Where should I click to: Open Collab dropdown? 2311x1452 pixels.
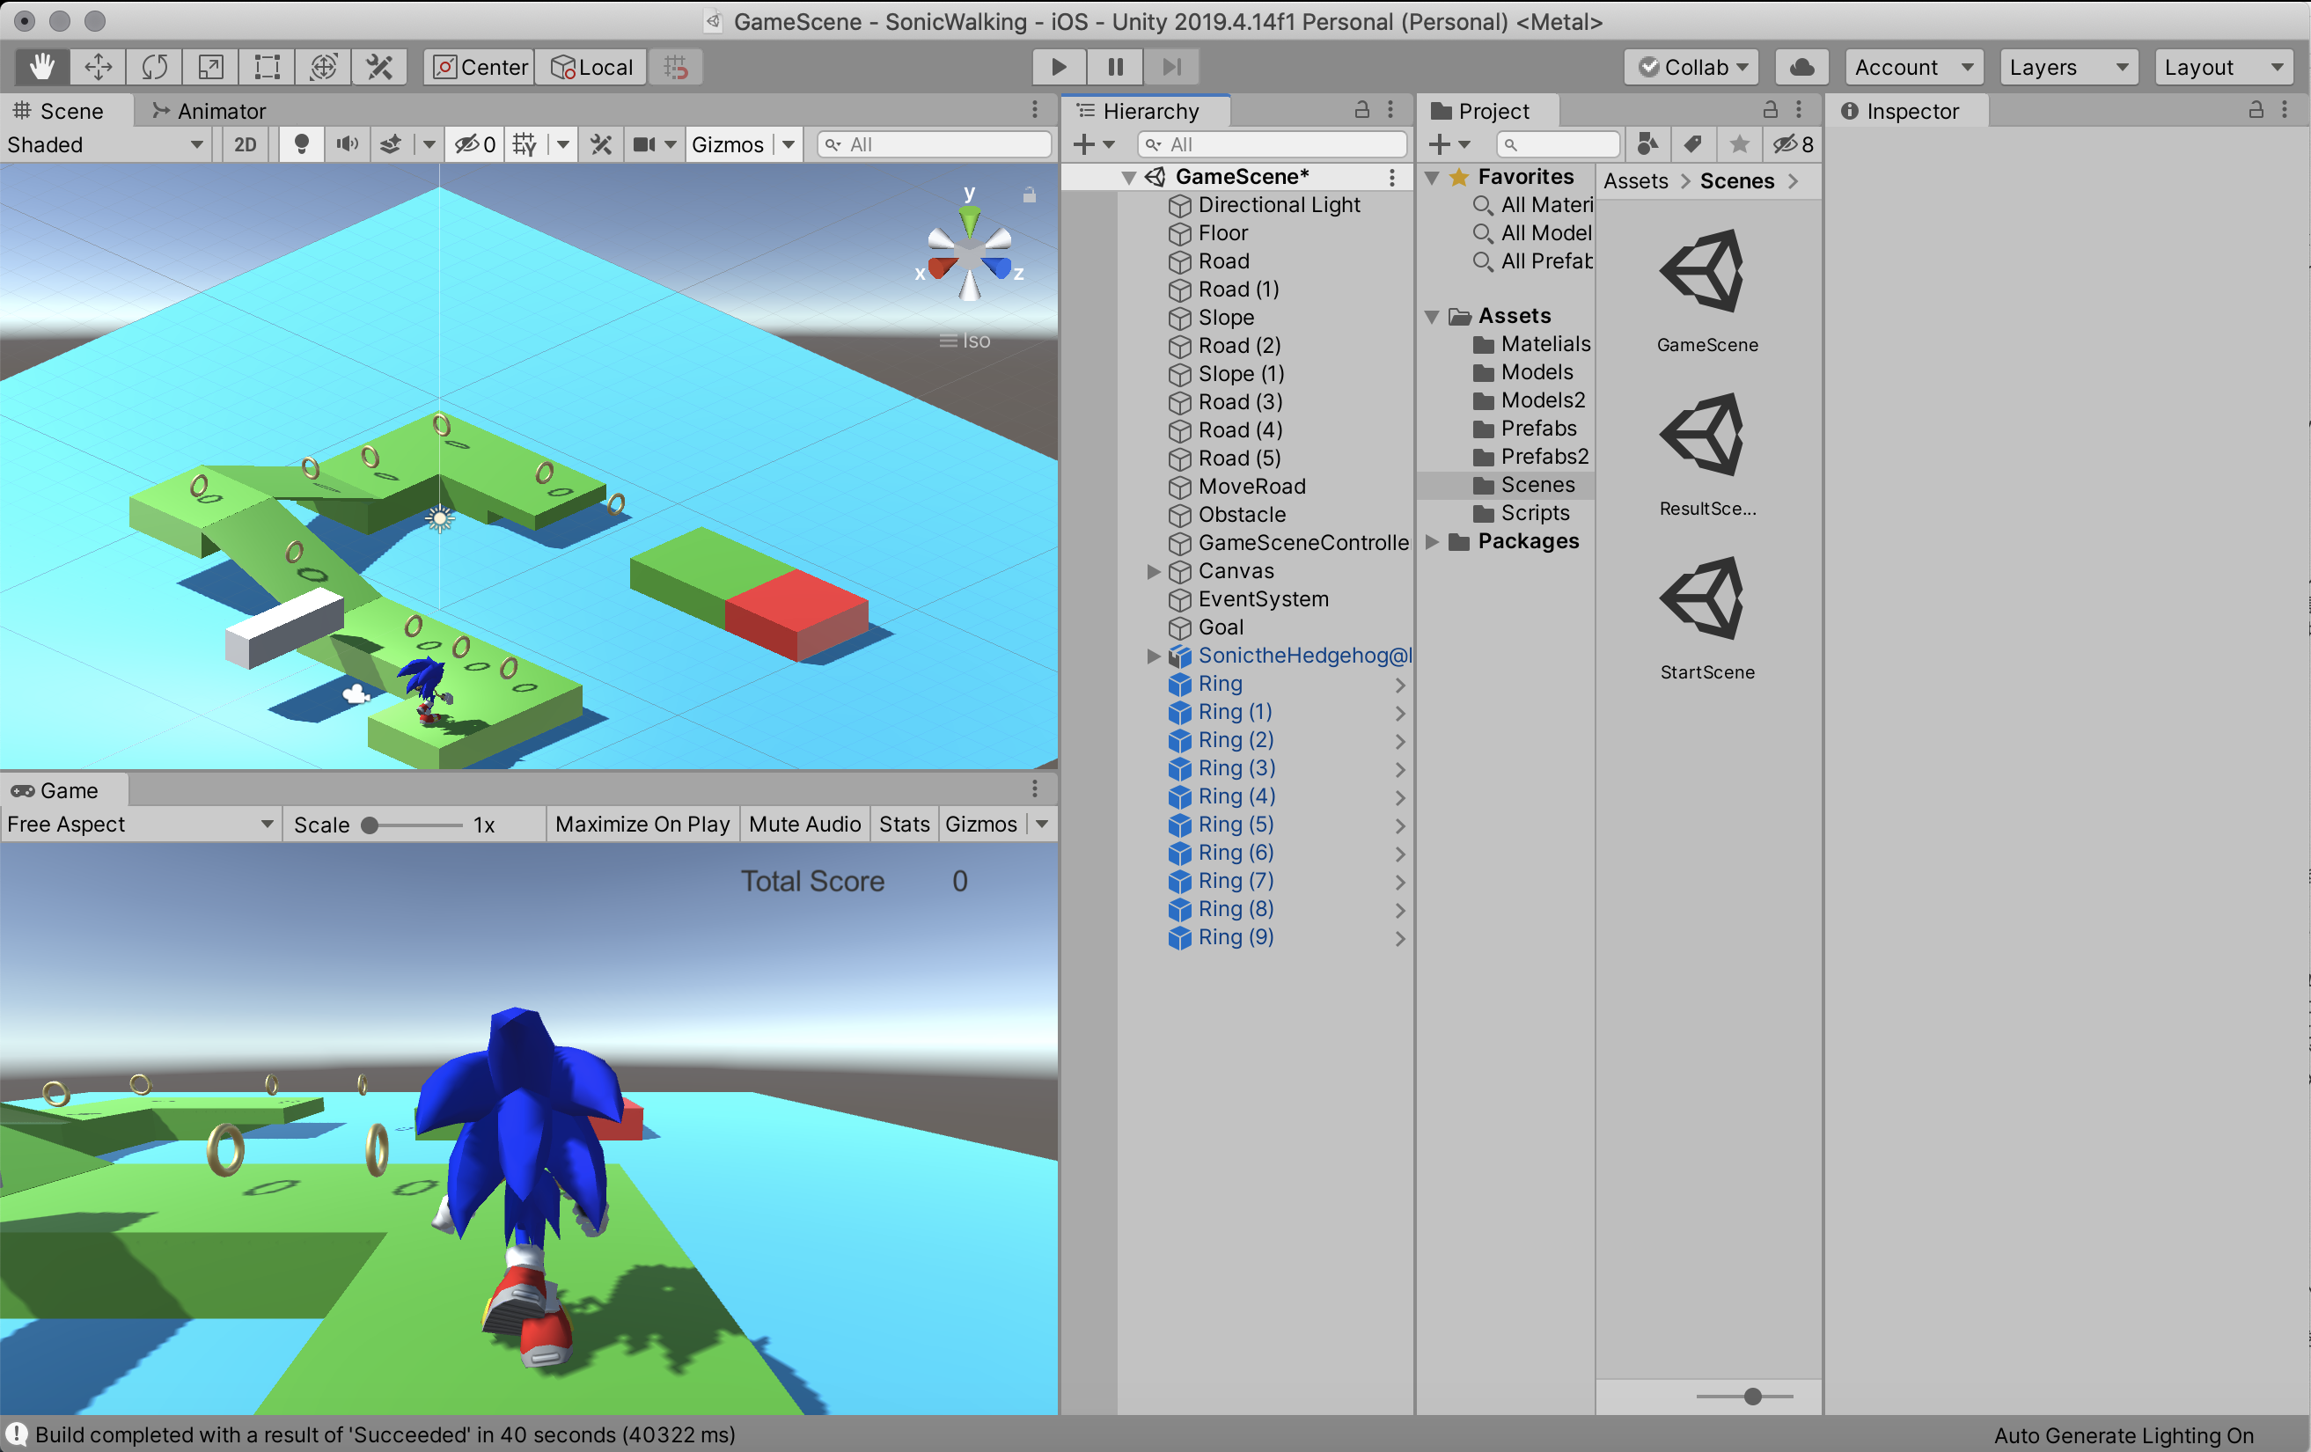coord(1692,67)
